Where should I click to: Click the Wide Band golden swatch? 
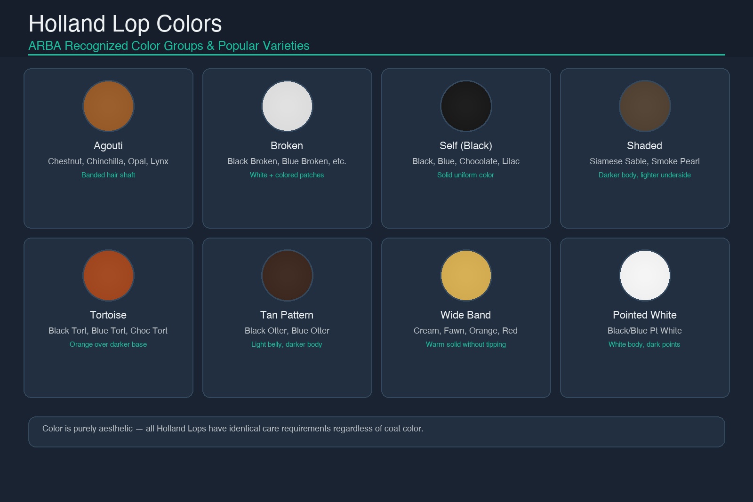point(466,275)
